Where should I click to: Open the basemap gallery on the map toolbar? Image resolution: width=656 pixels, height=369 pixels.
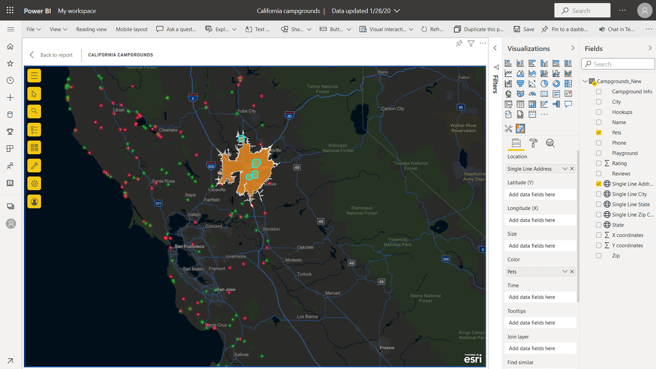coord(34,148)
